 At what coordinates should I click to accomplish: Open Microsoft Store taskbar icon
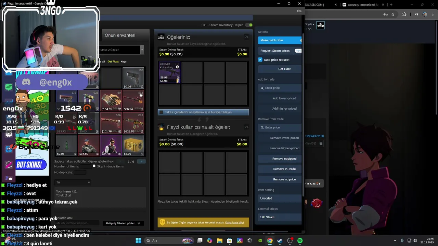[230, 241]
